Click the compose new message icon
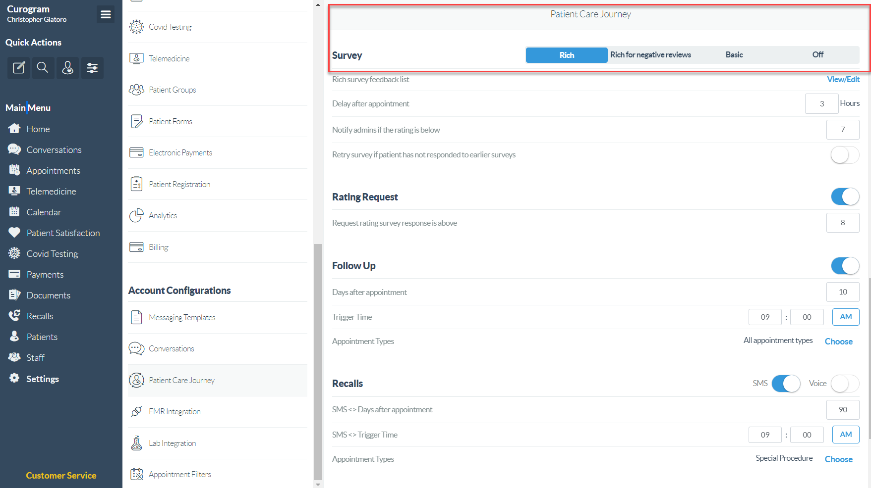 point(18,68)
